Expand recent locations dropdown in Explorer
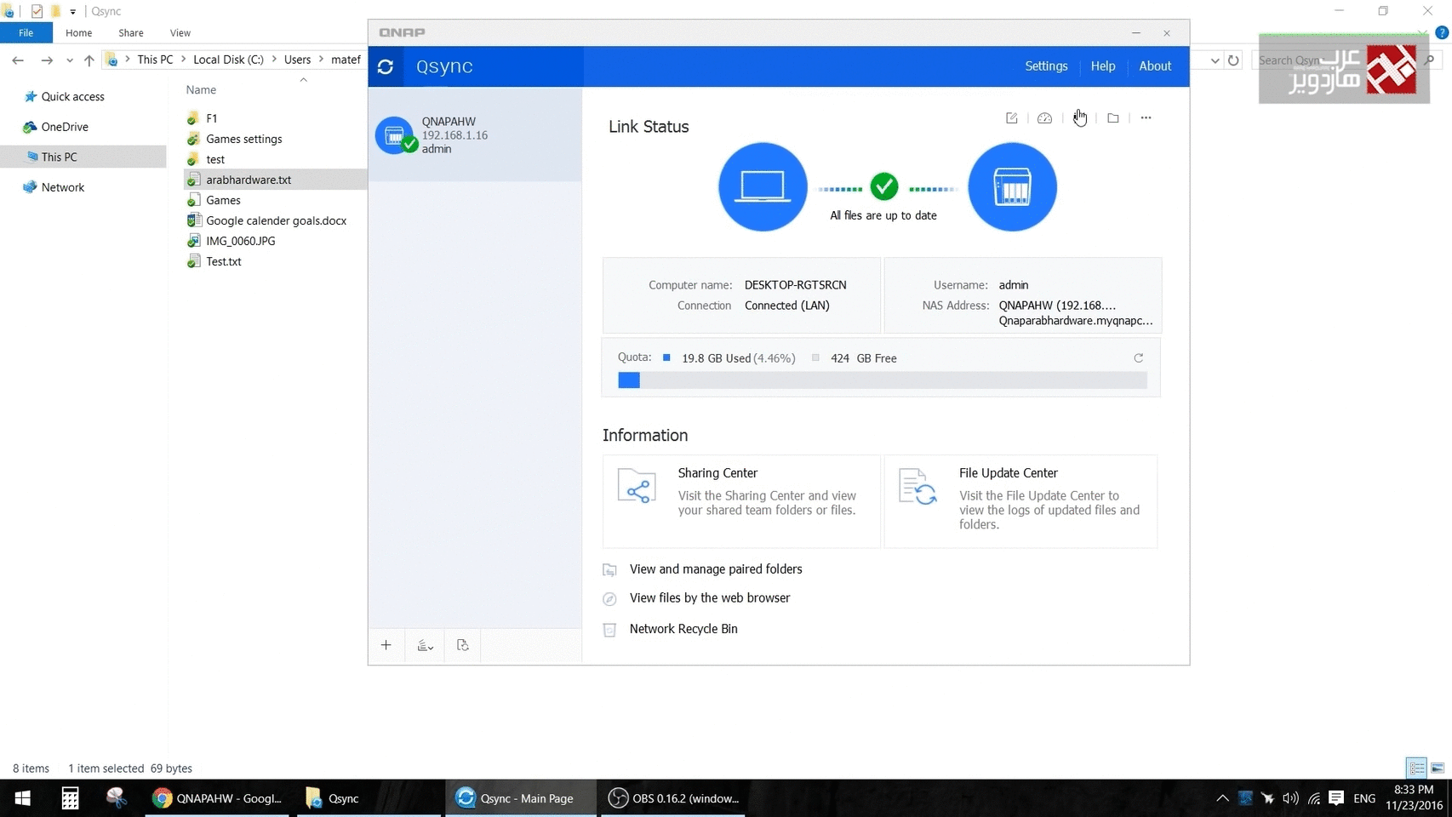1452x817 pixels. [70, 60]
